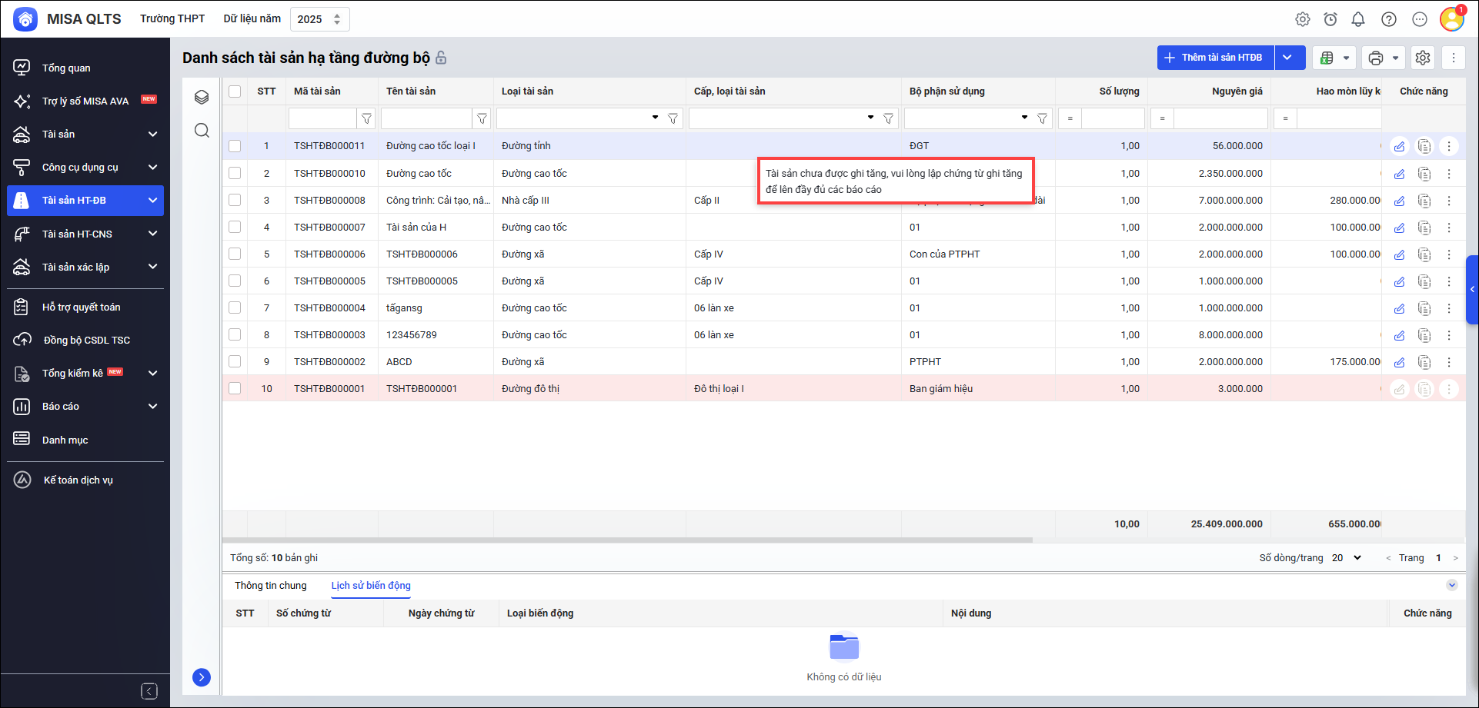Screen dimensions: 1479x708
Task: Open Đồng bộ CSDL TSC menu item
Action: [86, 340]
